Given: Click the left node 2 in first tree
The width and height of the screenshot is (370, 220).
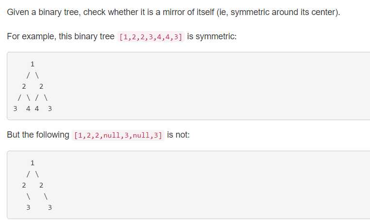Looking at the screenshot, I should [x=24, y=86].
